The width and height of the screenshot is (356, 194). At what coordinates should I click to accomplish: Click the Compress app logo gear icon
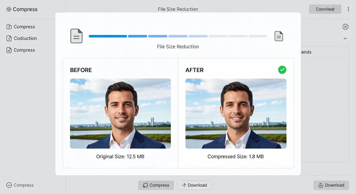[x=9, y=9]
